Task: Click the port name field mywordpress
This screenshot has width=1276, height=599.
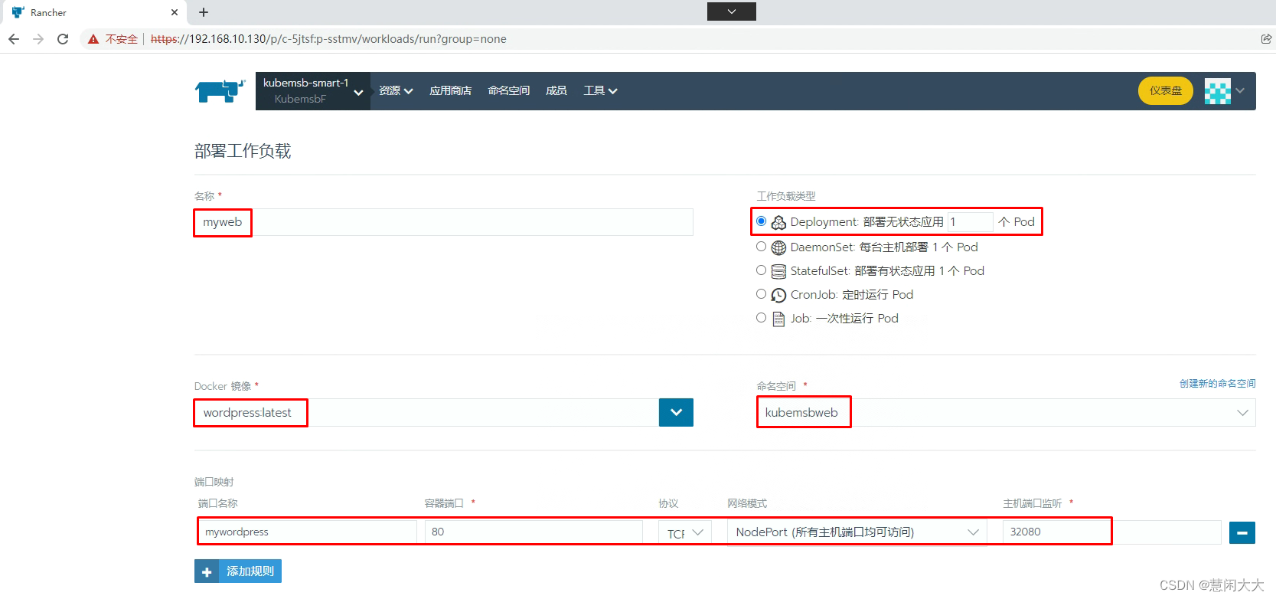Action: tap(308, 532)
